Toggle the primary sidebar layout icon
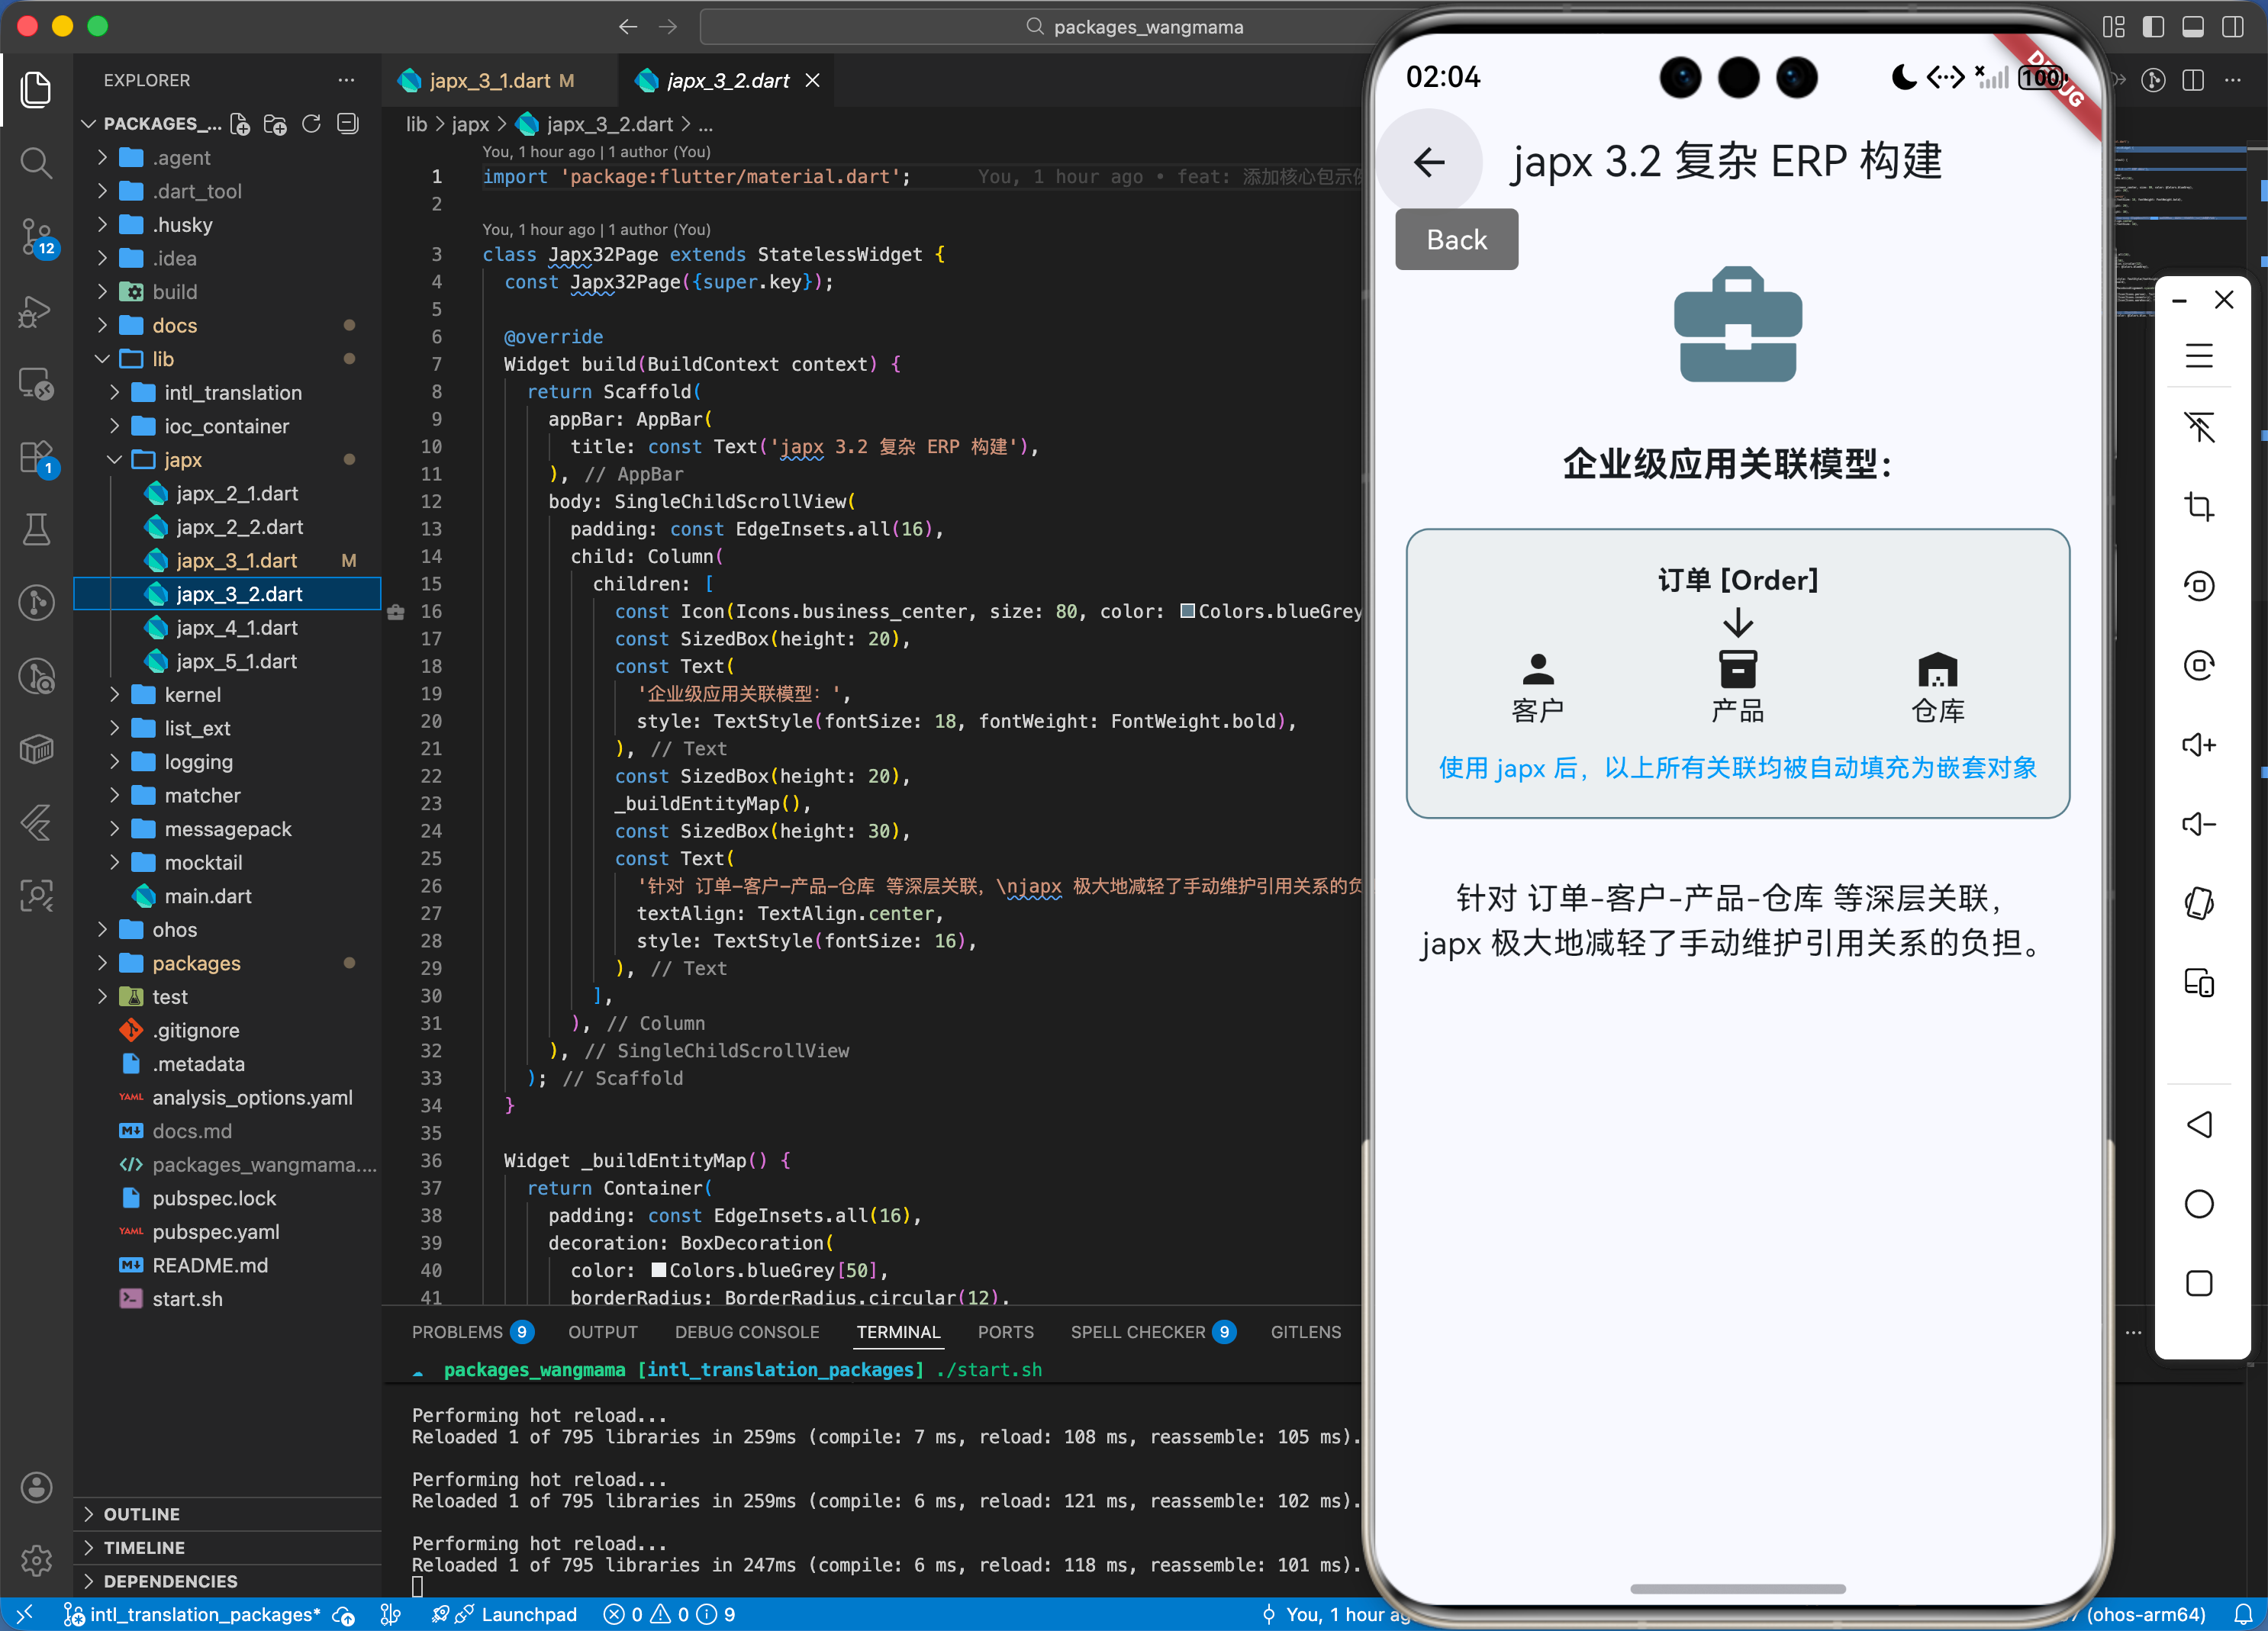2268x1631 pixels. [2153, 27]
